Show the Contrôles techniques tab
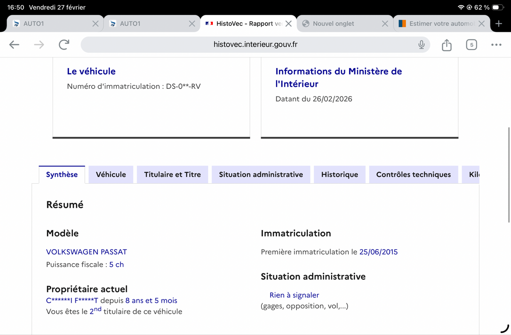The image size is (511, 335). pyautogui.click(x=413, y=174)
